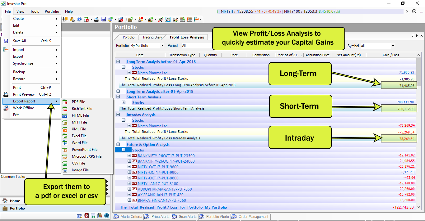Expand the BANKNIFTY-26OCT17-PUT-23500 row
Screen dimensions: 425x221
pos(129,156)
